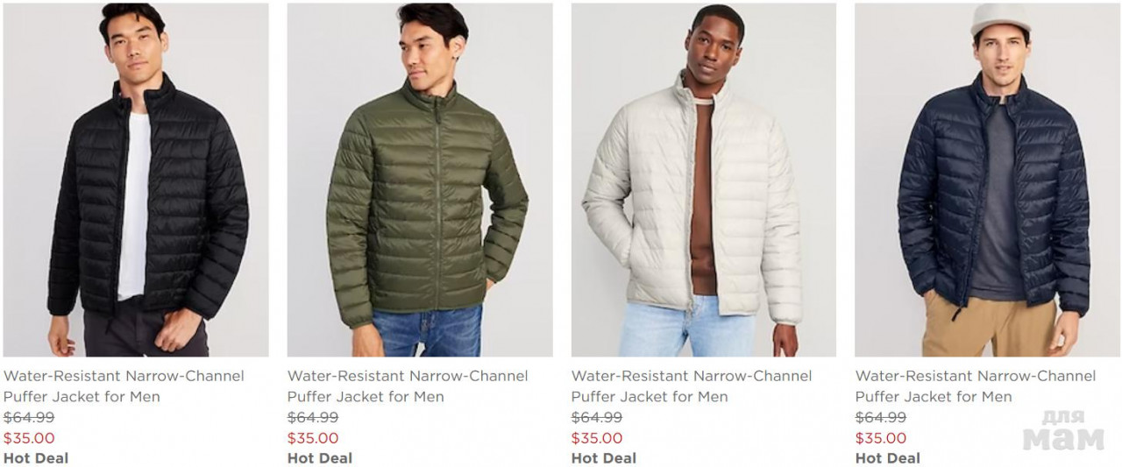
Task: Click the struck-through $64.99 price under navy jacket
Action: click(881, 418)
